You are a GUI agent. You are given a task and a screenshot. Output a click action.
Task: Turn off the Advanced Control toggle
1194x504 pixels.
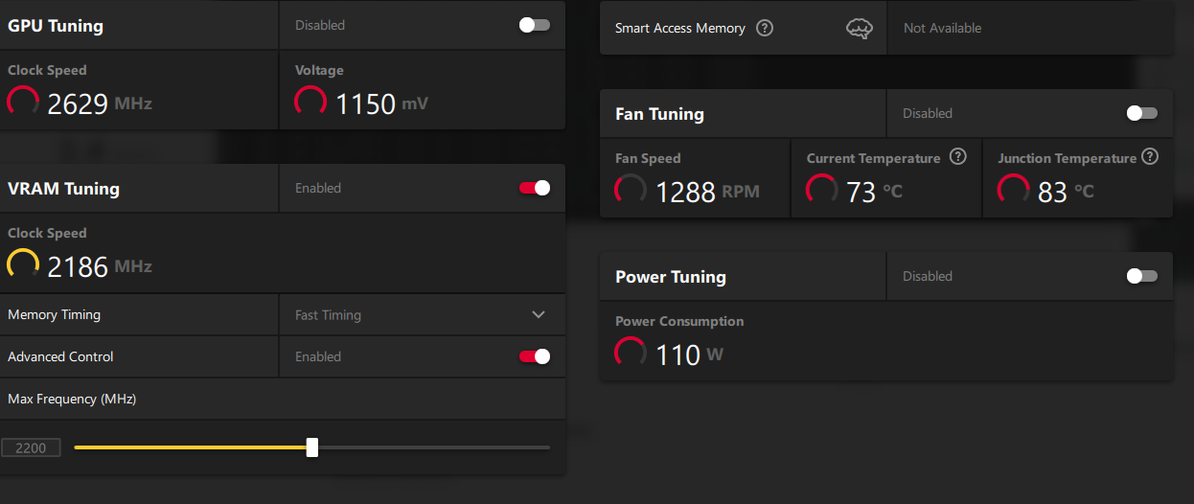coord(535,356)
